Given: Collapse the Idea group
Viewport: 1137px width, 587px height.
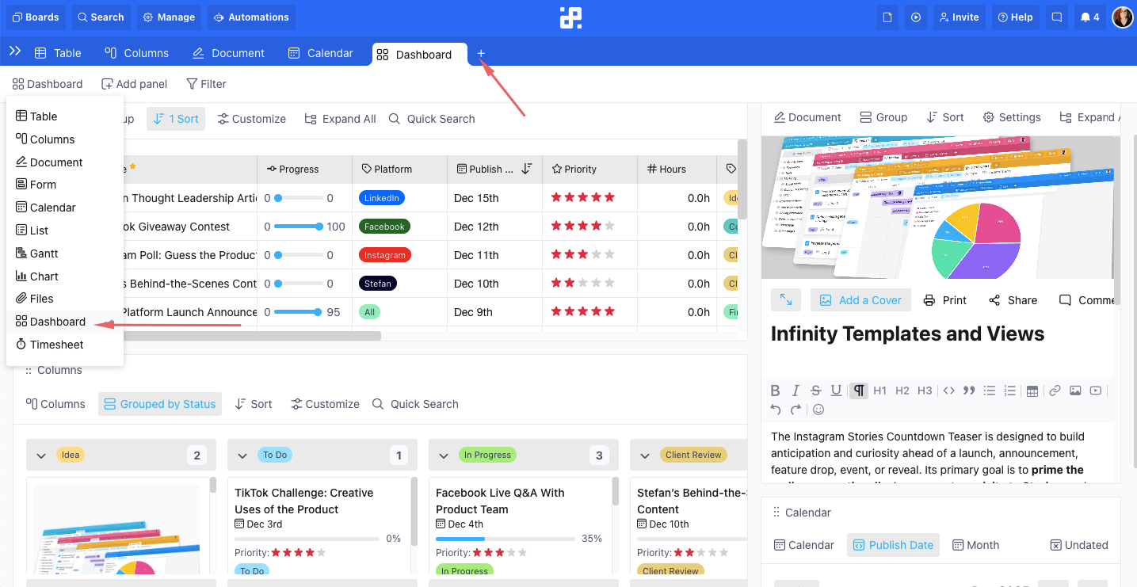Looking at the screenshot, I should tap(41, 455).
